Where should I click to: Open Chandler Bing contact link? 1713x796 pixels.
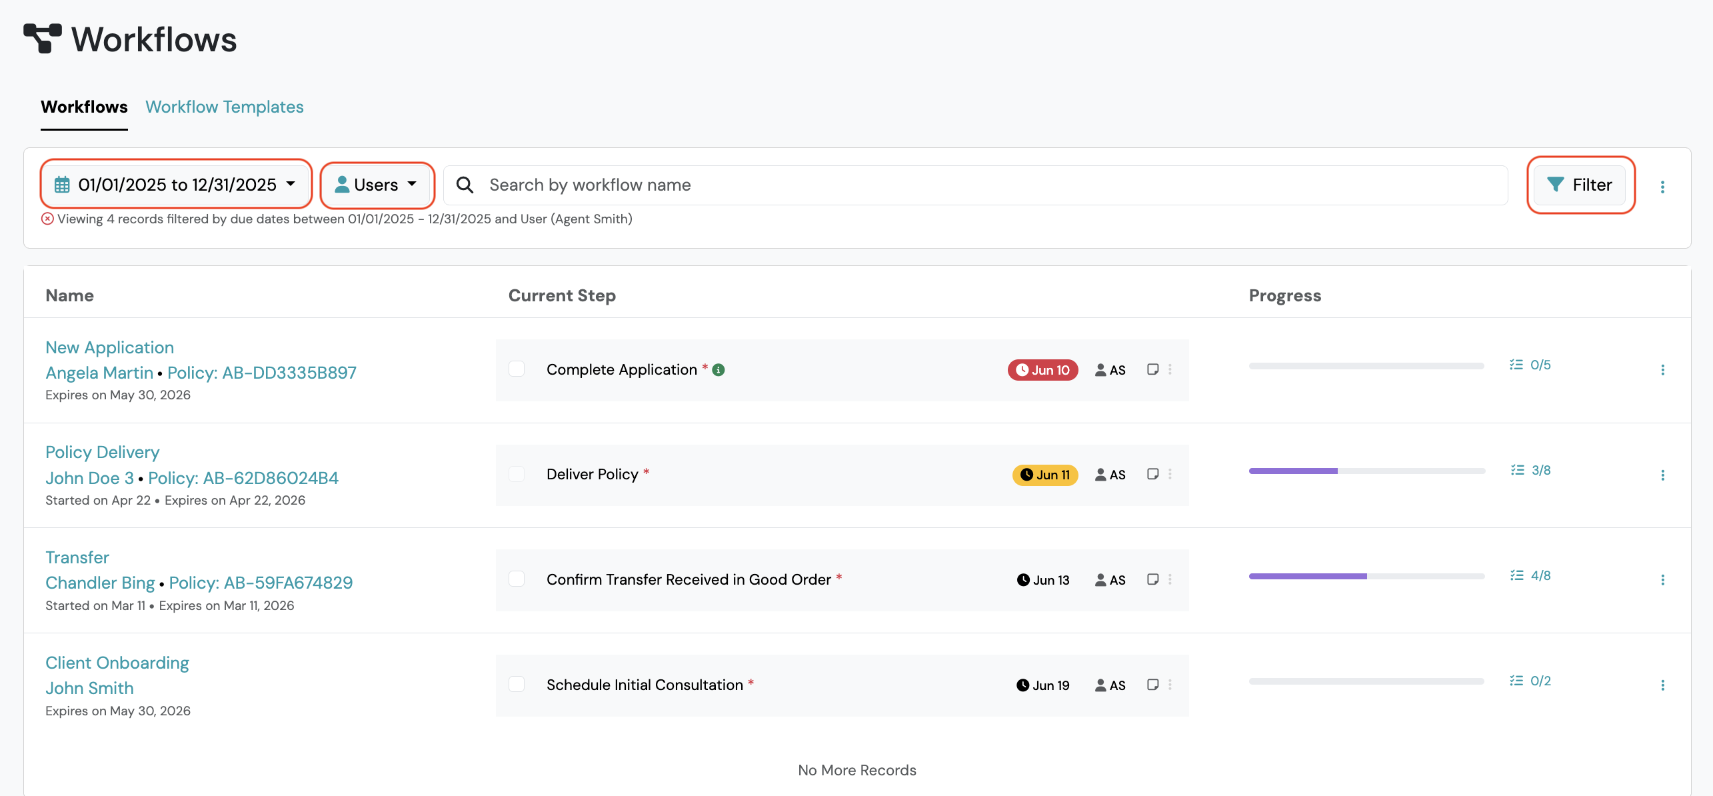click(100, 583)
